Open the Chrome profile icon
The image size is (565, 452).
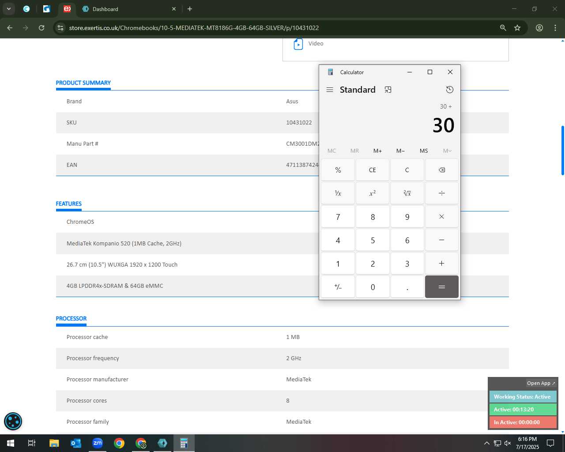pos(539,28)
